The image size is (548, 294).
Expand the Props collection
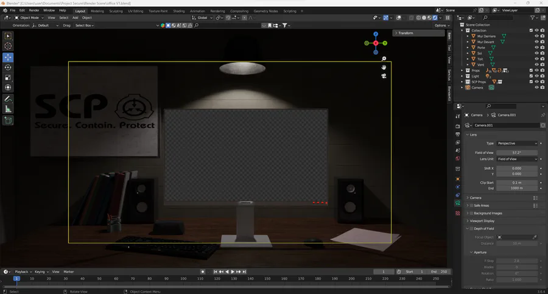462,70
